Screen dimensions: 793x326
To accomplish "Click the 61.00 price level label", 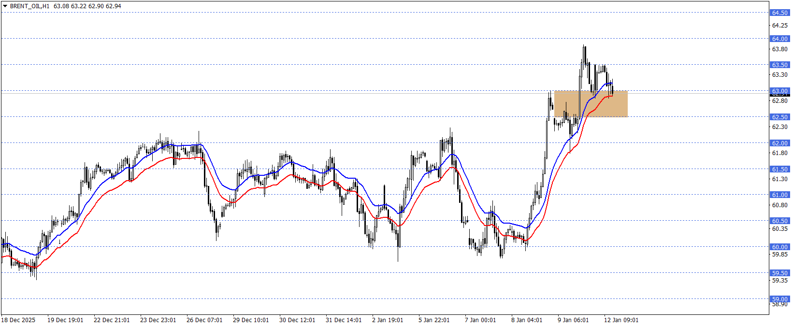I will [x=779, y=195].
